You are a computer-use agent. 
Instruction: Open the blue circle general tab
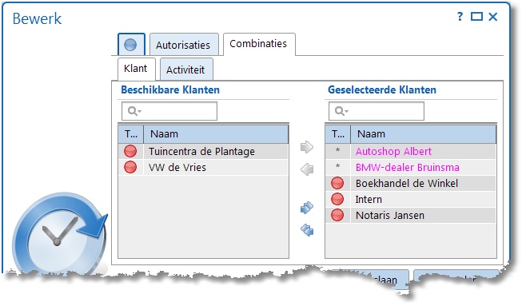(131, 44)
